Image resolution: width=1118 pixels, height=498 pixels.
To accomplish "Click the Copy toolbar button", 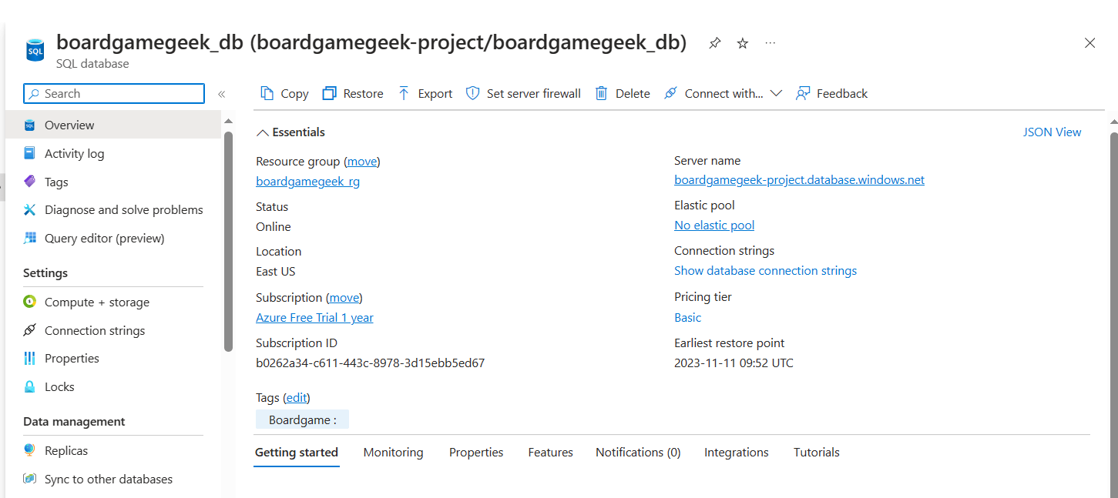I will (x=284, y=93).
